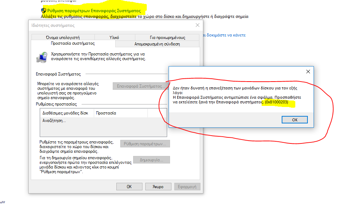Open the Υλικό tab
Image resolution: width=359 pixels, height=210 pixels.
114,38
